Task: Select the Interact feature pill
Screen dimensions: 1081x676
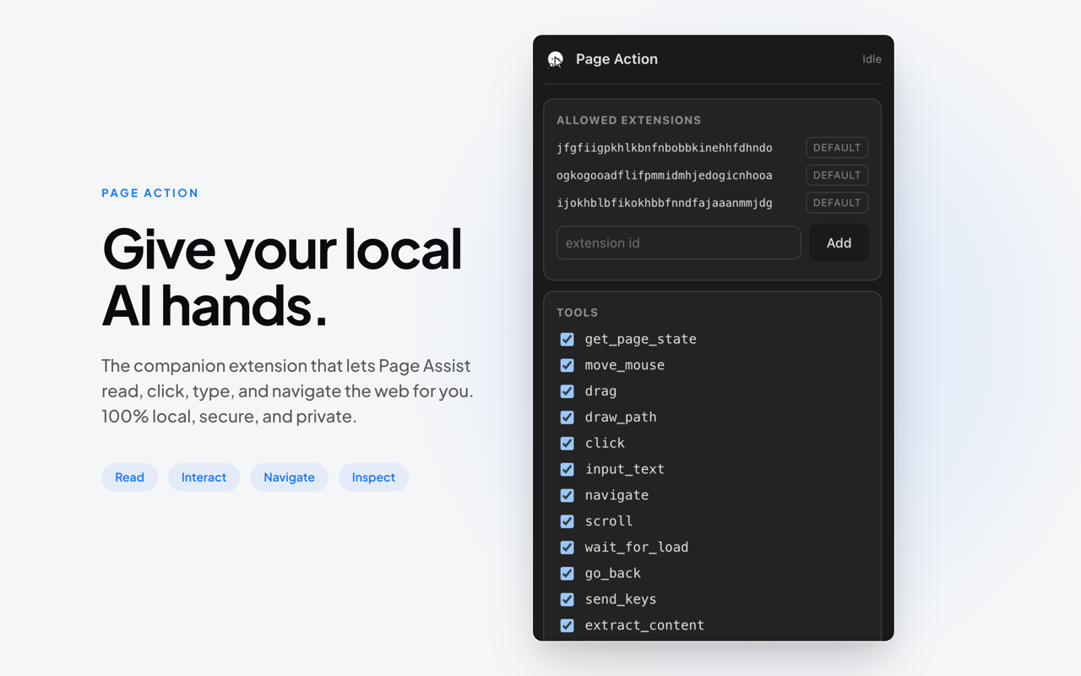Action: 204,477
